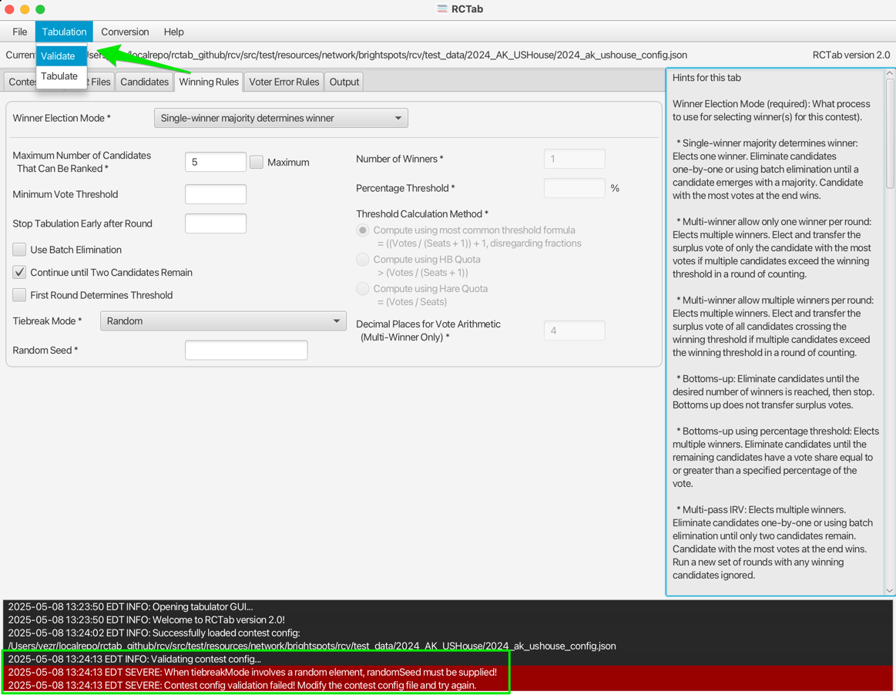The height and width of the screenshot is (695, 896).
Task: Open the Tiebreak Mode dropdown
Action: [223, 321]
